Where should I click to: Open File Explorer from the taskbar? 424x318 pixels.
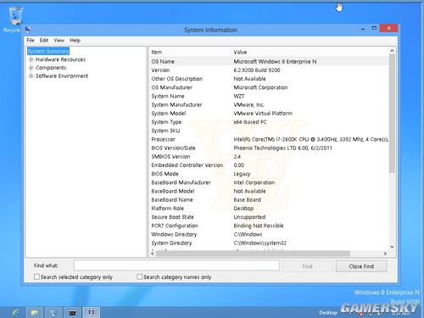pos(35,312)
